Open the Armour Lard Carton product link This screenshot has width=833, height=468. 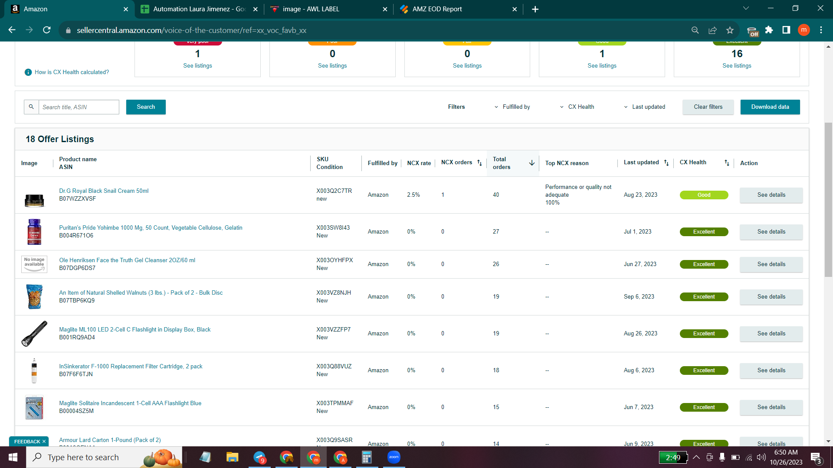click(110, 440)
